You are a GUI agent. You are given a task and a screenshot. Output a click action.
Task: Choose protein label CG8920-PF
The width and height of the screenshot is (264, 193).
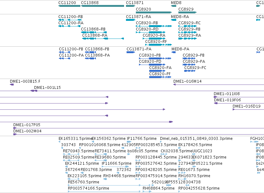(160, 74)
